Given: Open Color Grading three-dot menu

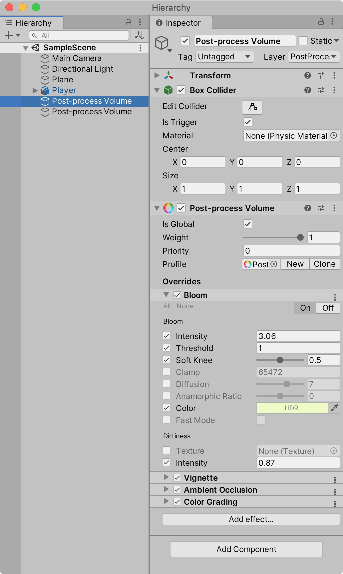Looking at the screenshot, I should (335, 503).
